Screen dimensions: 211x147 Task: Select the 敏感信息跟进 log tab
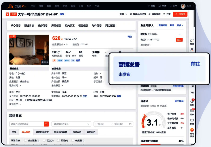[42, 132]
